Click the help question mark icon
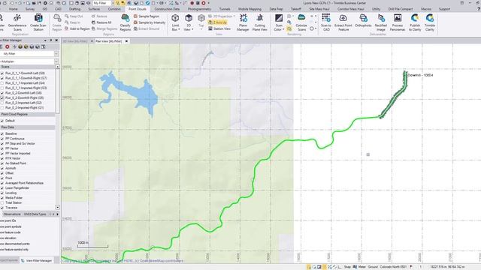 479,9
